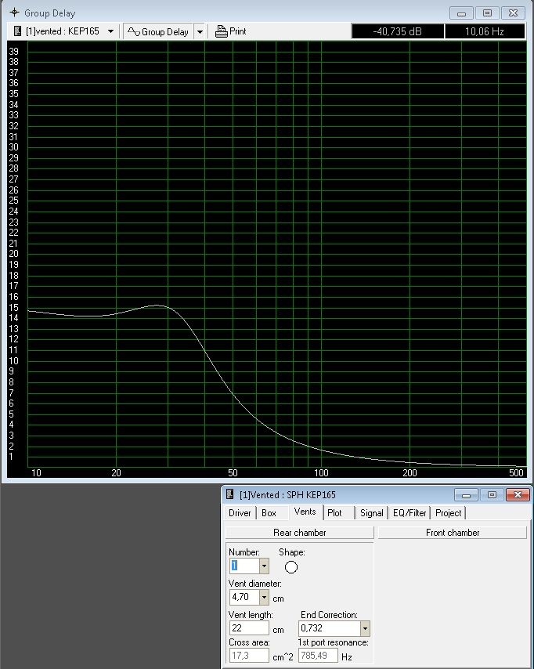Screen dimensions: 534x669
Task: Click the 15 label on the delay axis
Action: pyautogui.click(x=13, y=308)
